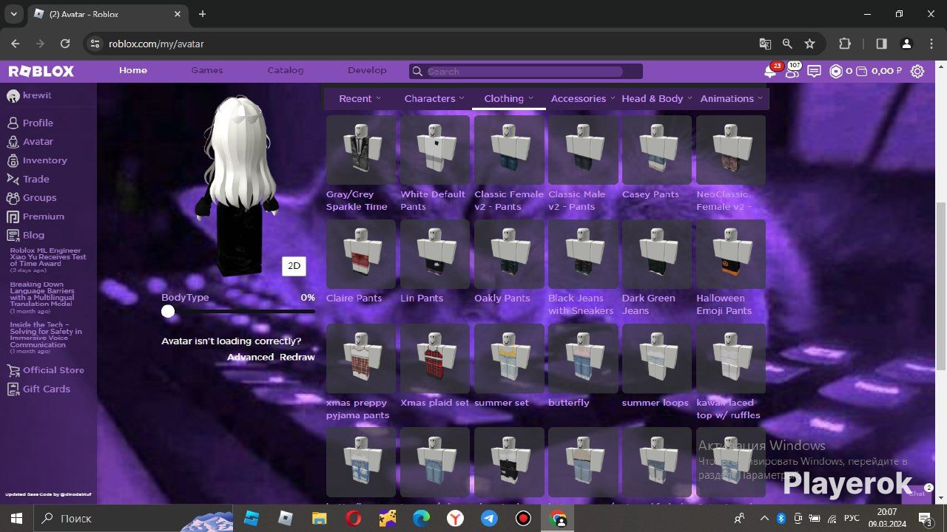This screenshot has height=532, width=947.
Task: Select the Claire Pants thumbnail
Action: click(360, 254)
